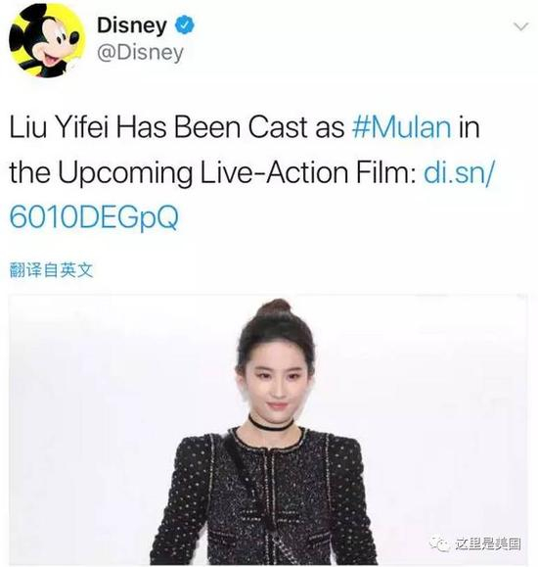Screen dimensions: 538x567
Task: Expand the tweet options chevron
Action: pos(520,26)
